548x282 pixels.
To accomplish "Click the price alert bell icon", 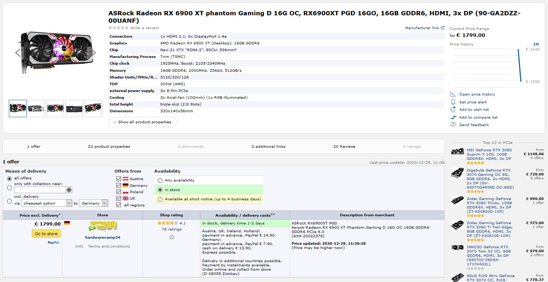I will tap(453, 102).
